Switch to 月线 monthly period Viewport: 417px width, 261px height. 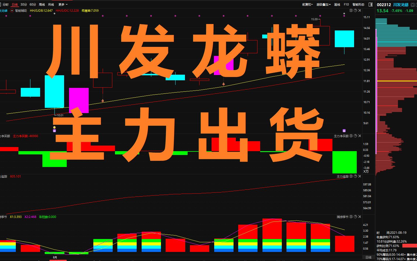pyautogui.click(x=51, y=4)
